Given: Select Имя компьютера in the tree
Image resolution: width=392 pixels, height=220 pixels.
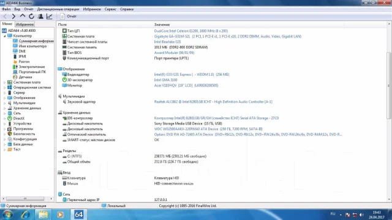Looking at the screenshot, I should [30, 46].
